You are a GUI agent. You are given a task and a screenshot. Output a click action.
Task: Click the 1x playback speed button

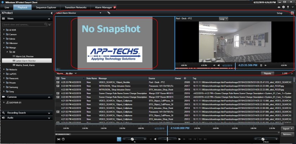pos(119,139)
